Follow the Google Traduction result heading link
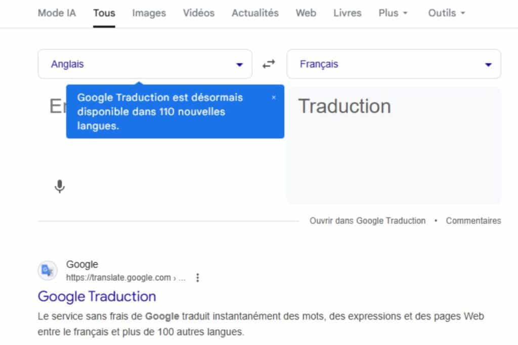The image size is (518, 345). (98, 297)
